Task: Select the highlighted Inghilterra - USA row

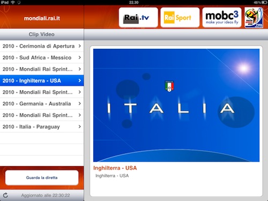Action: click(42, 80)
